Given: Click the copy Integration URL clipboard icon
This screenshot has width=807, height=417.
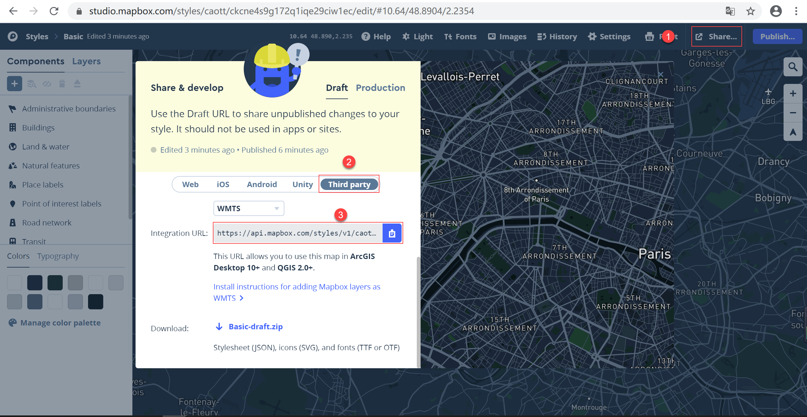Looking at the screenshot, I should click(x=392, y=233).
